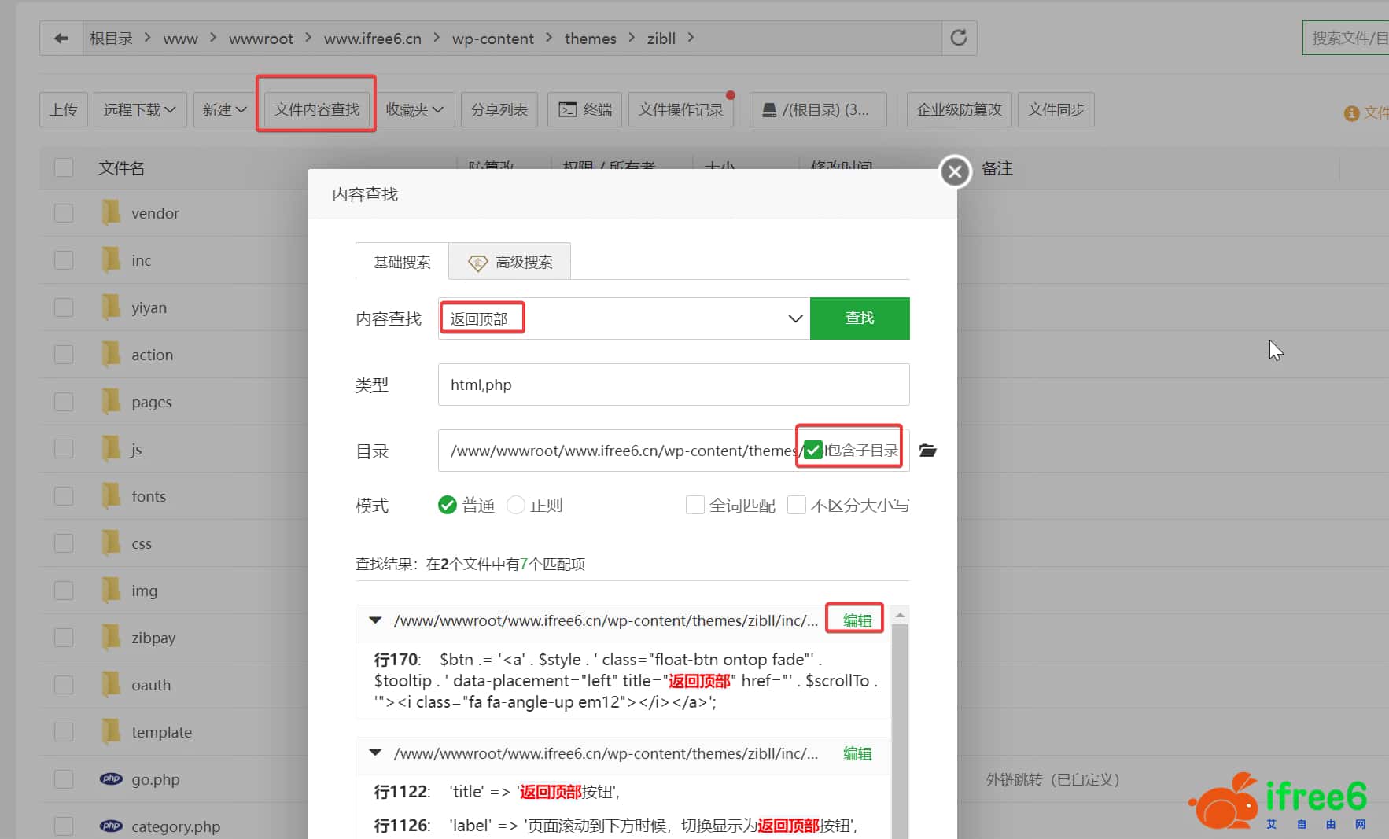The height and width of the screenshot is (839, 1389).
Task: Click the folder browser icon next to the 目录 field
Action: coord(927,450)
